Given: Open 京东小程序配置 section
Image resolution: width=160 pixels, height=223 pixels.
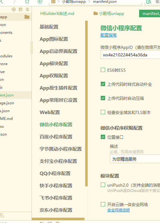Looking at the screenshot, I should coord(56,210).
